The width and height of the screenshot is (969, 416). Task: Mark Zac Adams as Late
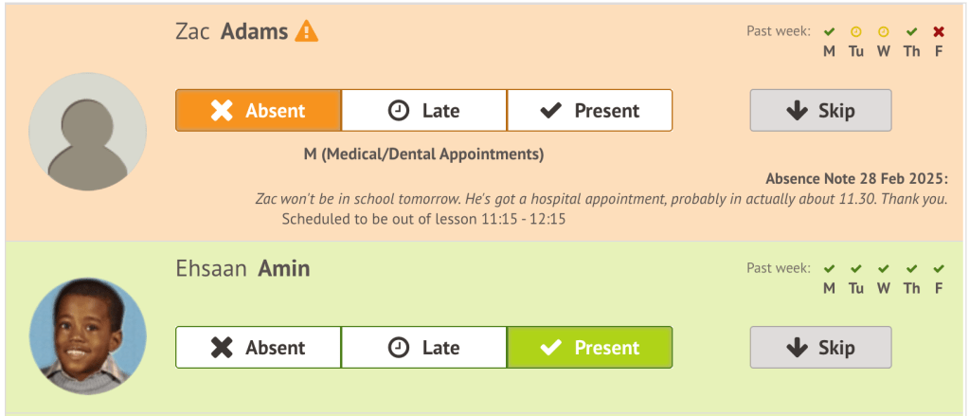tap(423, 110)
